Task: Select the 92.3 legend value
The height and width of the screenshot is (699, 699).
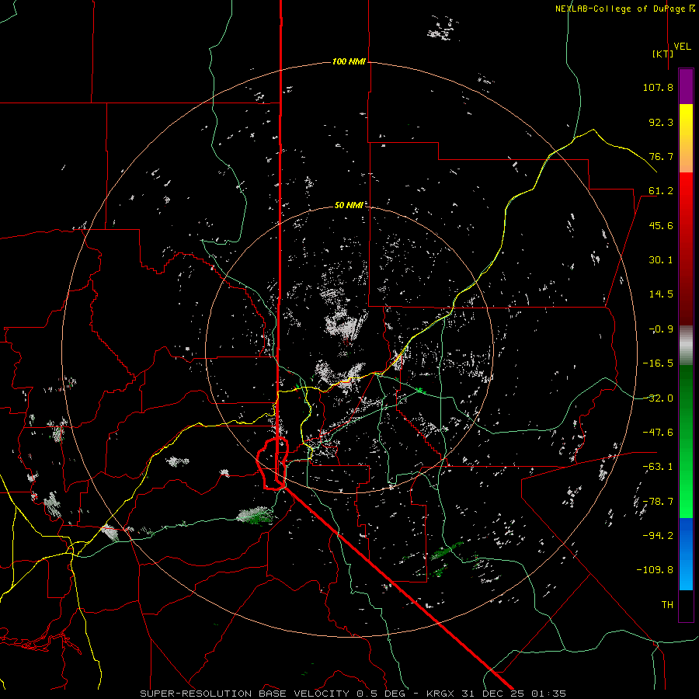Action: 661,122
